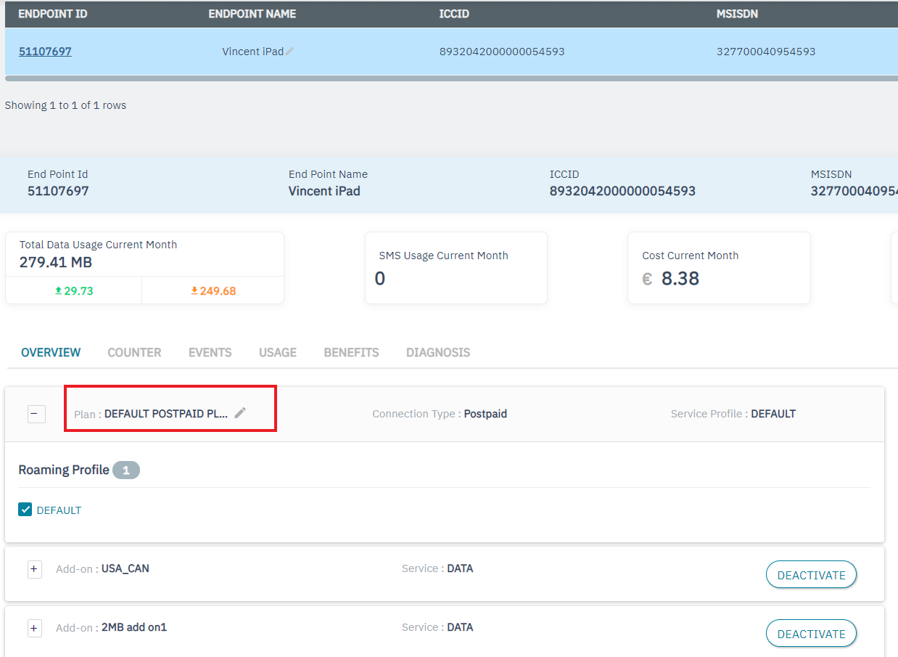Click the Roaming Profile count badge

point(126,470)
